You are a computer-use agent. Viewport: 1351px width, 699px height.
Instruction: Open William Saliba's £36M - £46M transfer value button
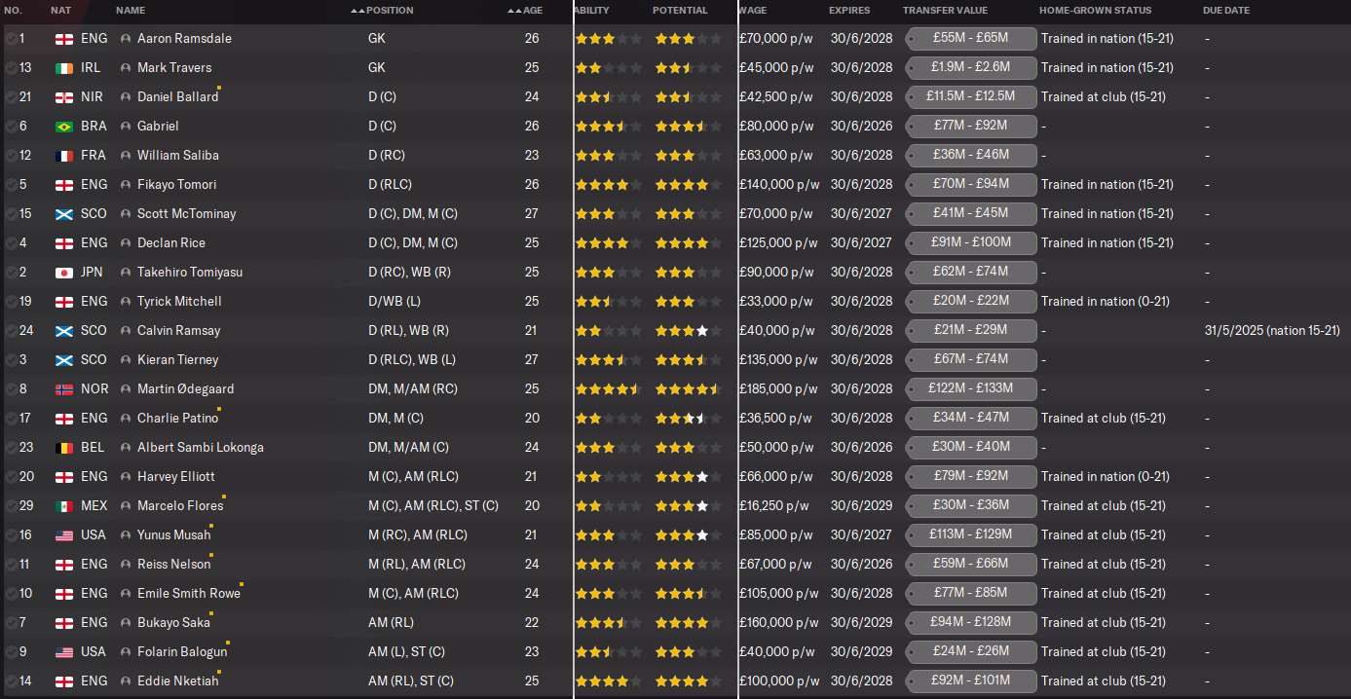pyautogui.click(x=970, y=156)
